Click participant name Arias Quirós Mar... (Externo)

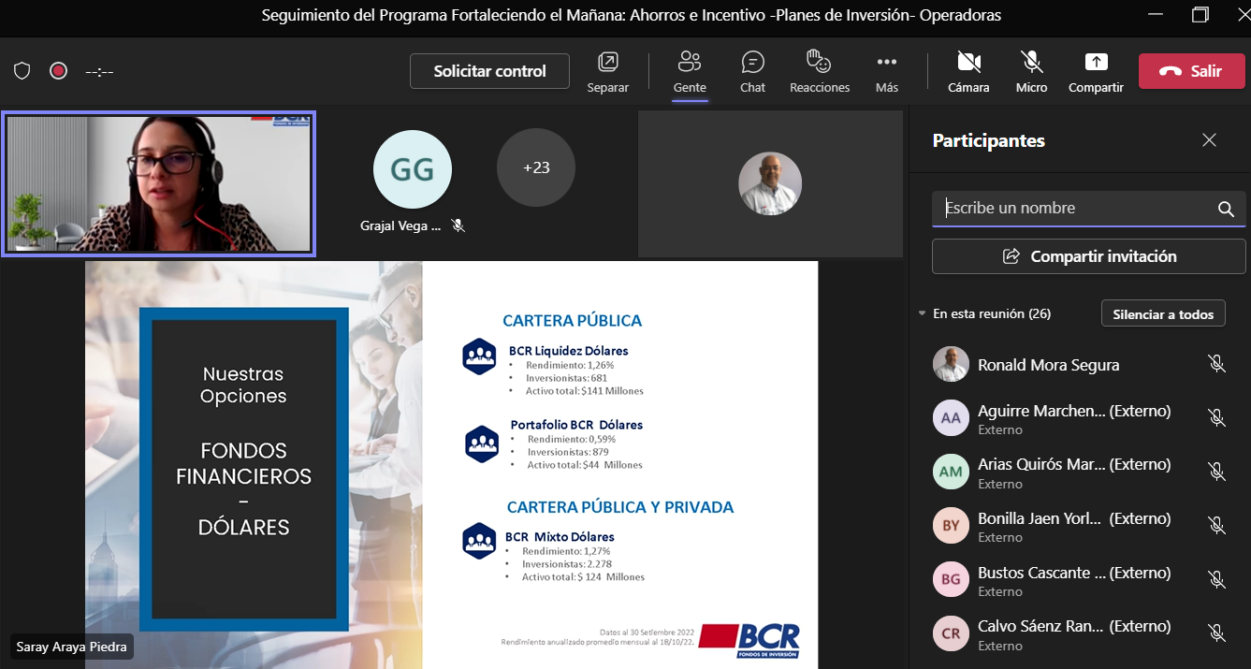[x=1074, y=465]
